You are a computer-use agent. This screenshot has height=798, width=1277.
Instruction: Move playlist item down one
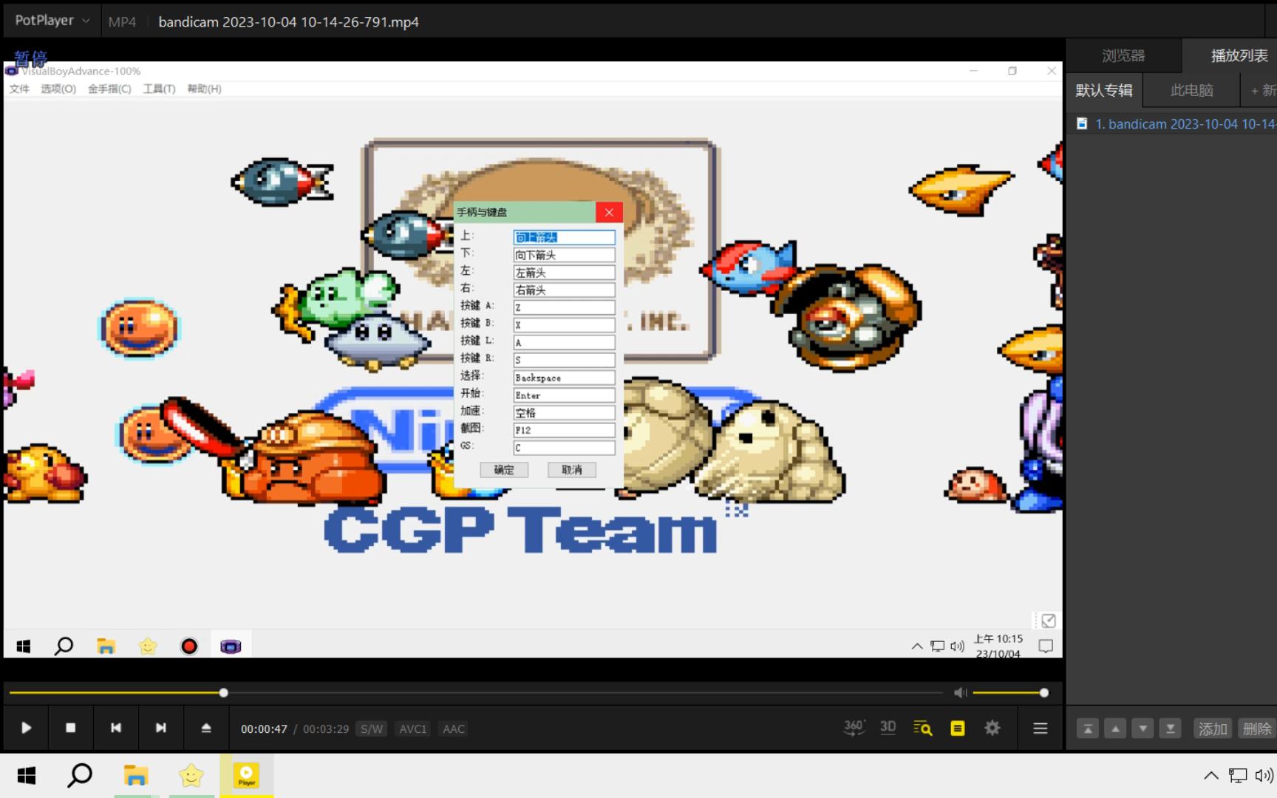[1143, 729]
